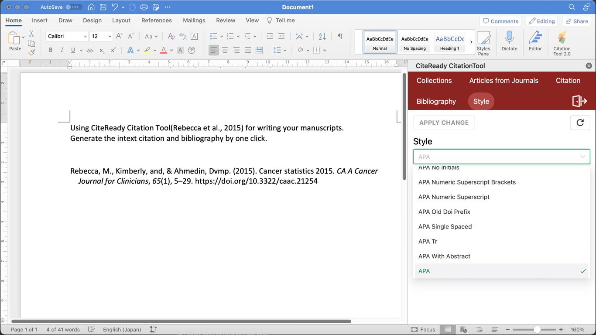
Task: Switch to Draft view in the status bar
Action: (494, 330)
